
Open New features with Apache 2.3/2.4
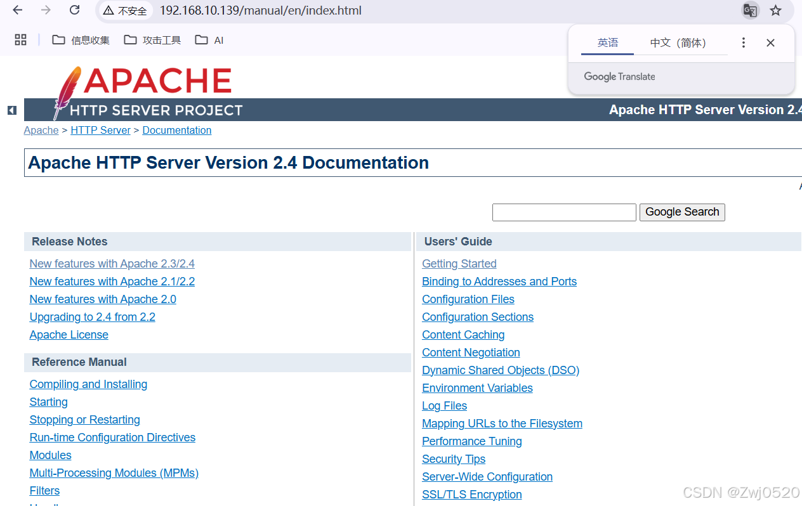tap(112, 264)
